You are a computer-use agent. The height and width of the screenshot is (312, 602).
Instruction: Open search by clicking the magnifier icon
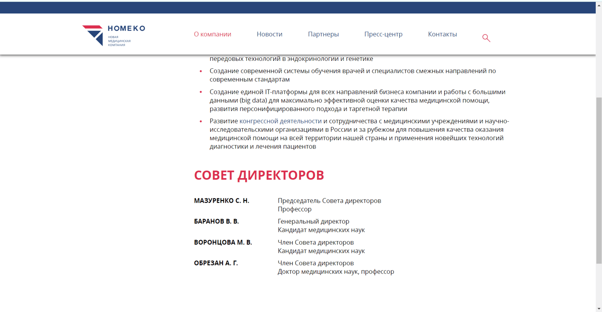click(x=486, y=37)
